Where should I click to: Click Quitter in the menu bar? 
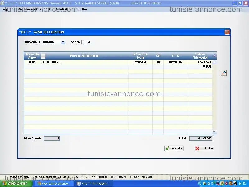point(82,9)
